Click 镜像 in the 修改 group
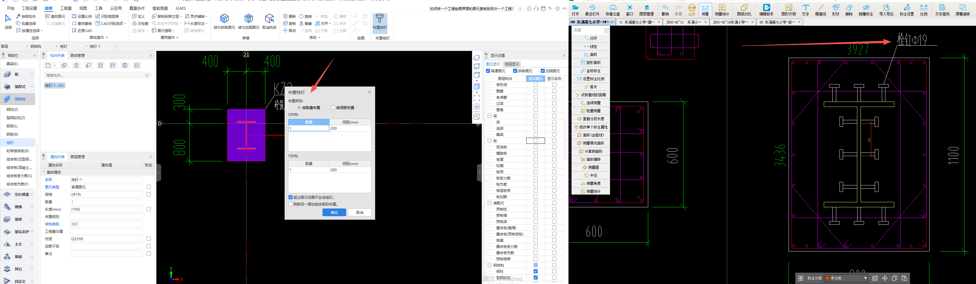 305,23
